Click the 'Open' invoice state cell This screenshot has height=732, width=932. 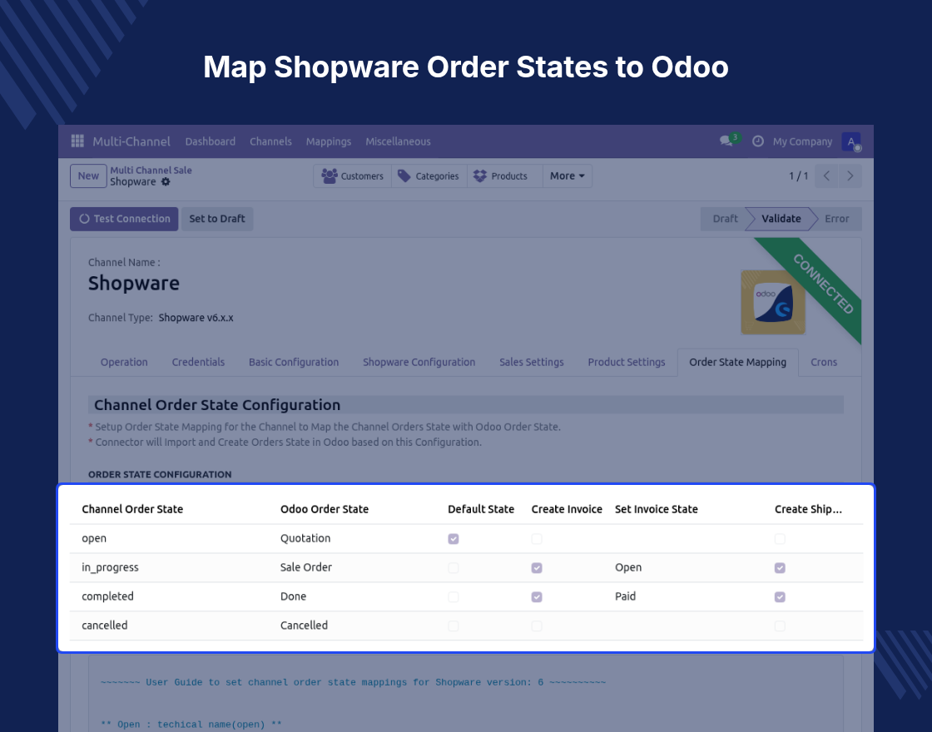[x=628, y=567]
